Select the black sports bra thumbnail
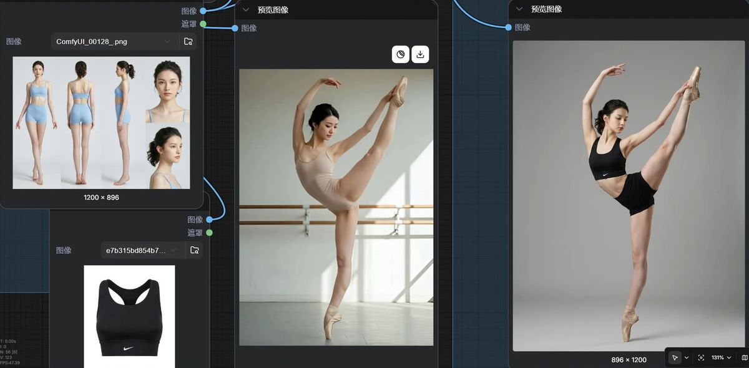Viewport: 749px width, 368px height. click(129, 316)
